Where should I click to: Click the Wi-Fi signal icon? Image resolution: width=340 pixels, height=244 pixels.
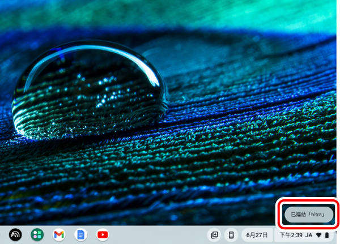tap(318, 234)
